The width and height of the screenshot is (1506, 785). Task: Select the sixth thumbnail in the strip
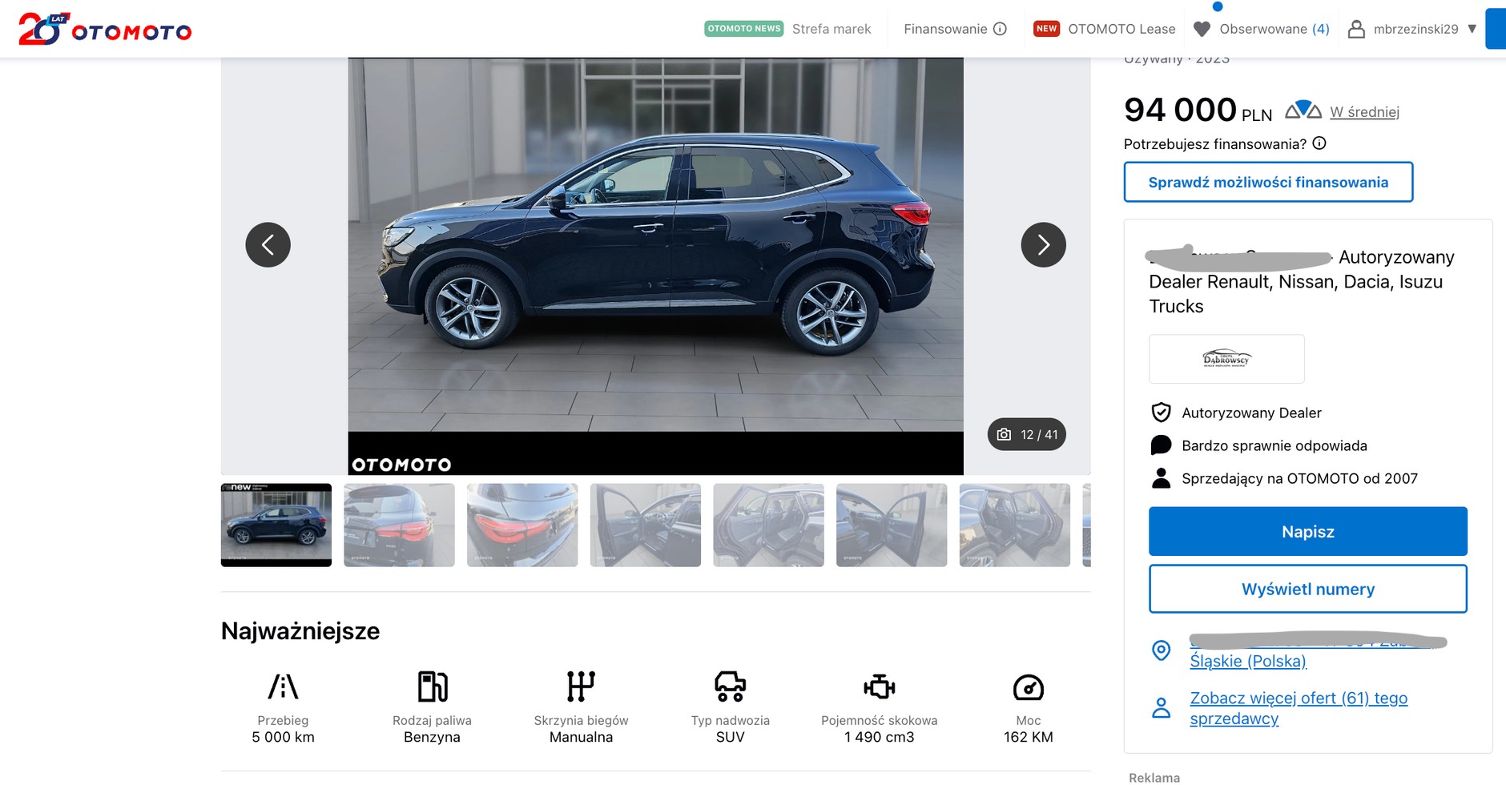pos(892,525)
